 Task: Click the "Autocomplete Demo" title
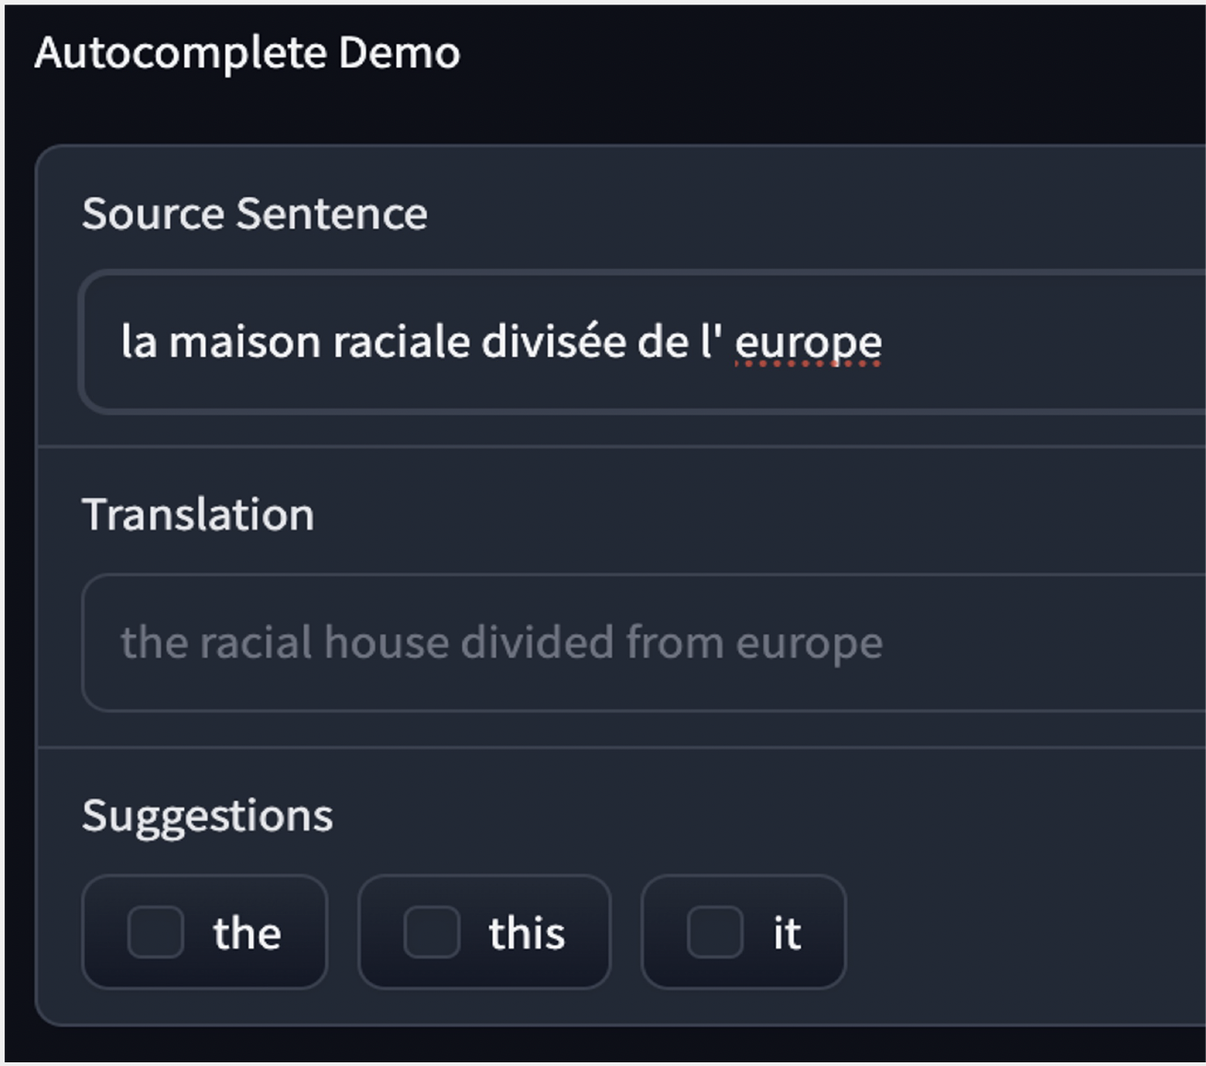[x=247, y=52]
